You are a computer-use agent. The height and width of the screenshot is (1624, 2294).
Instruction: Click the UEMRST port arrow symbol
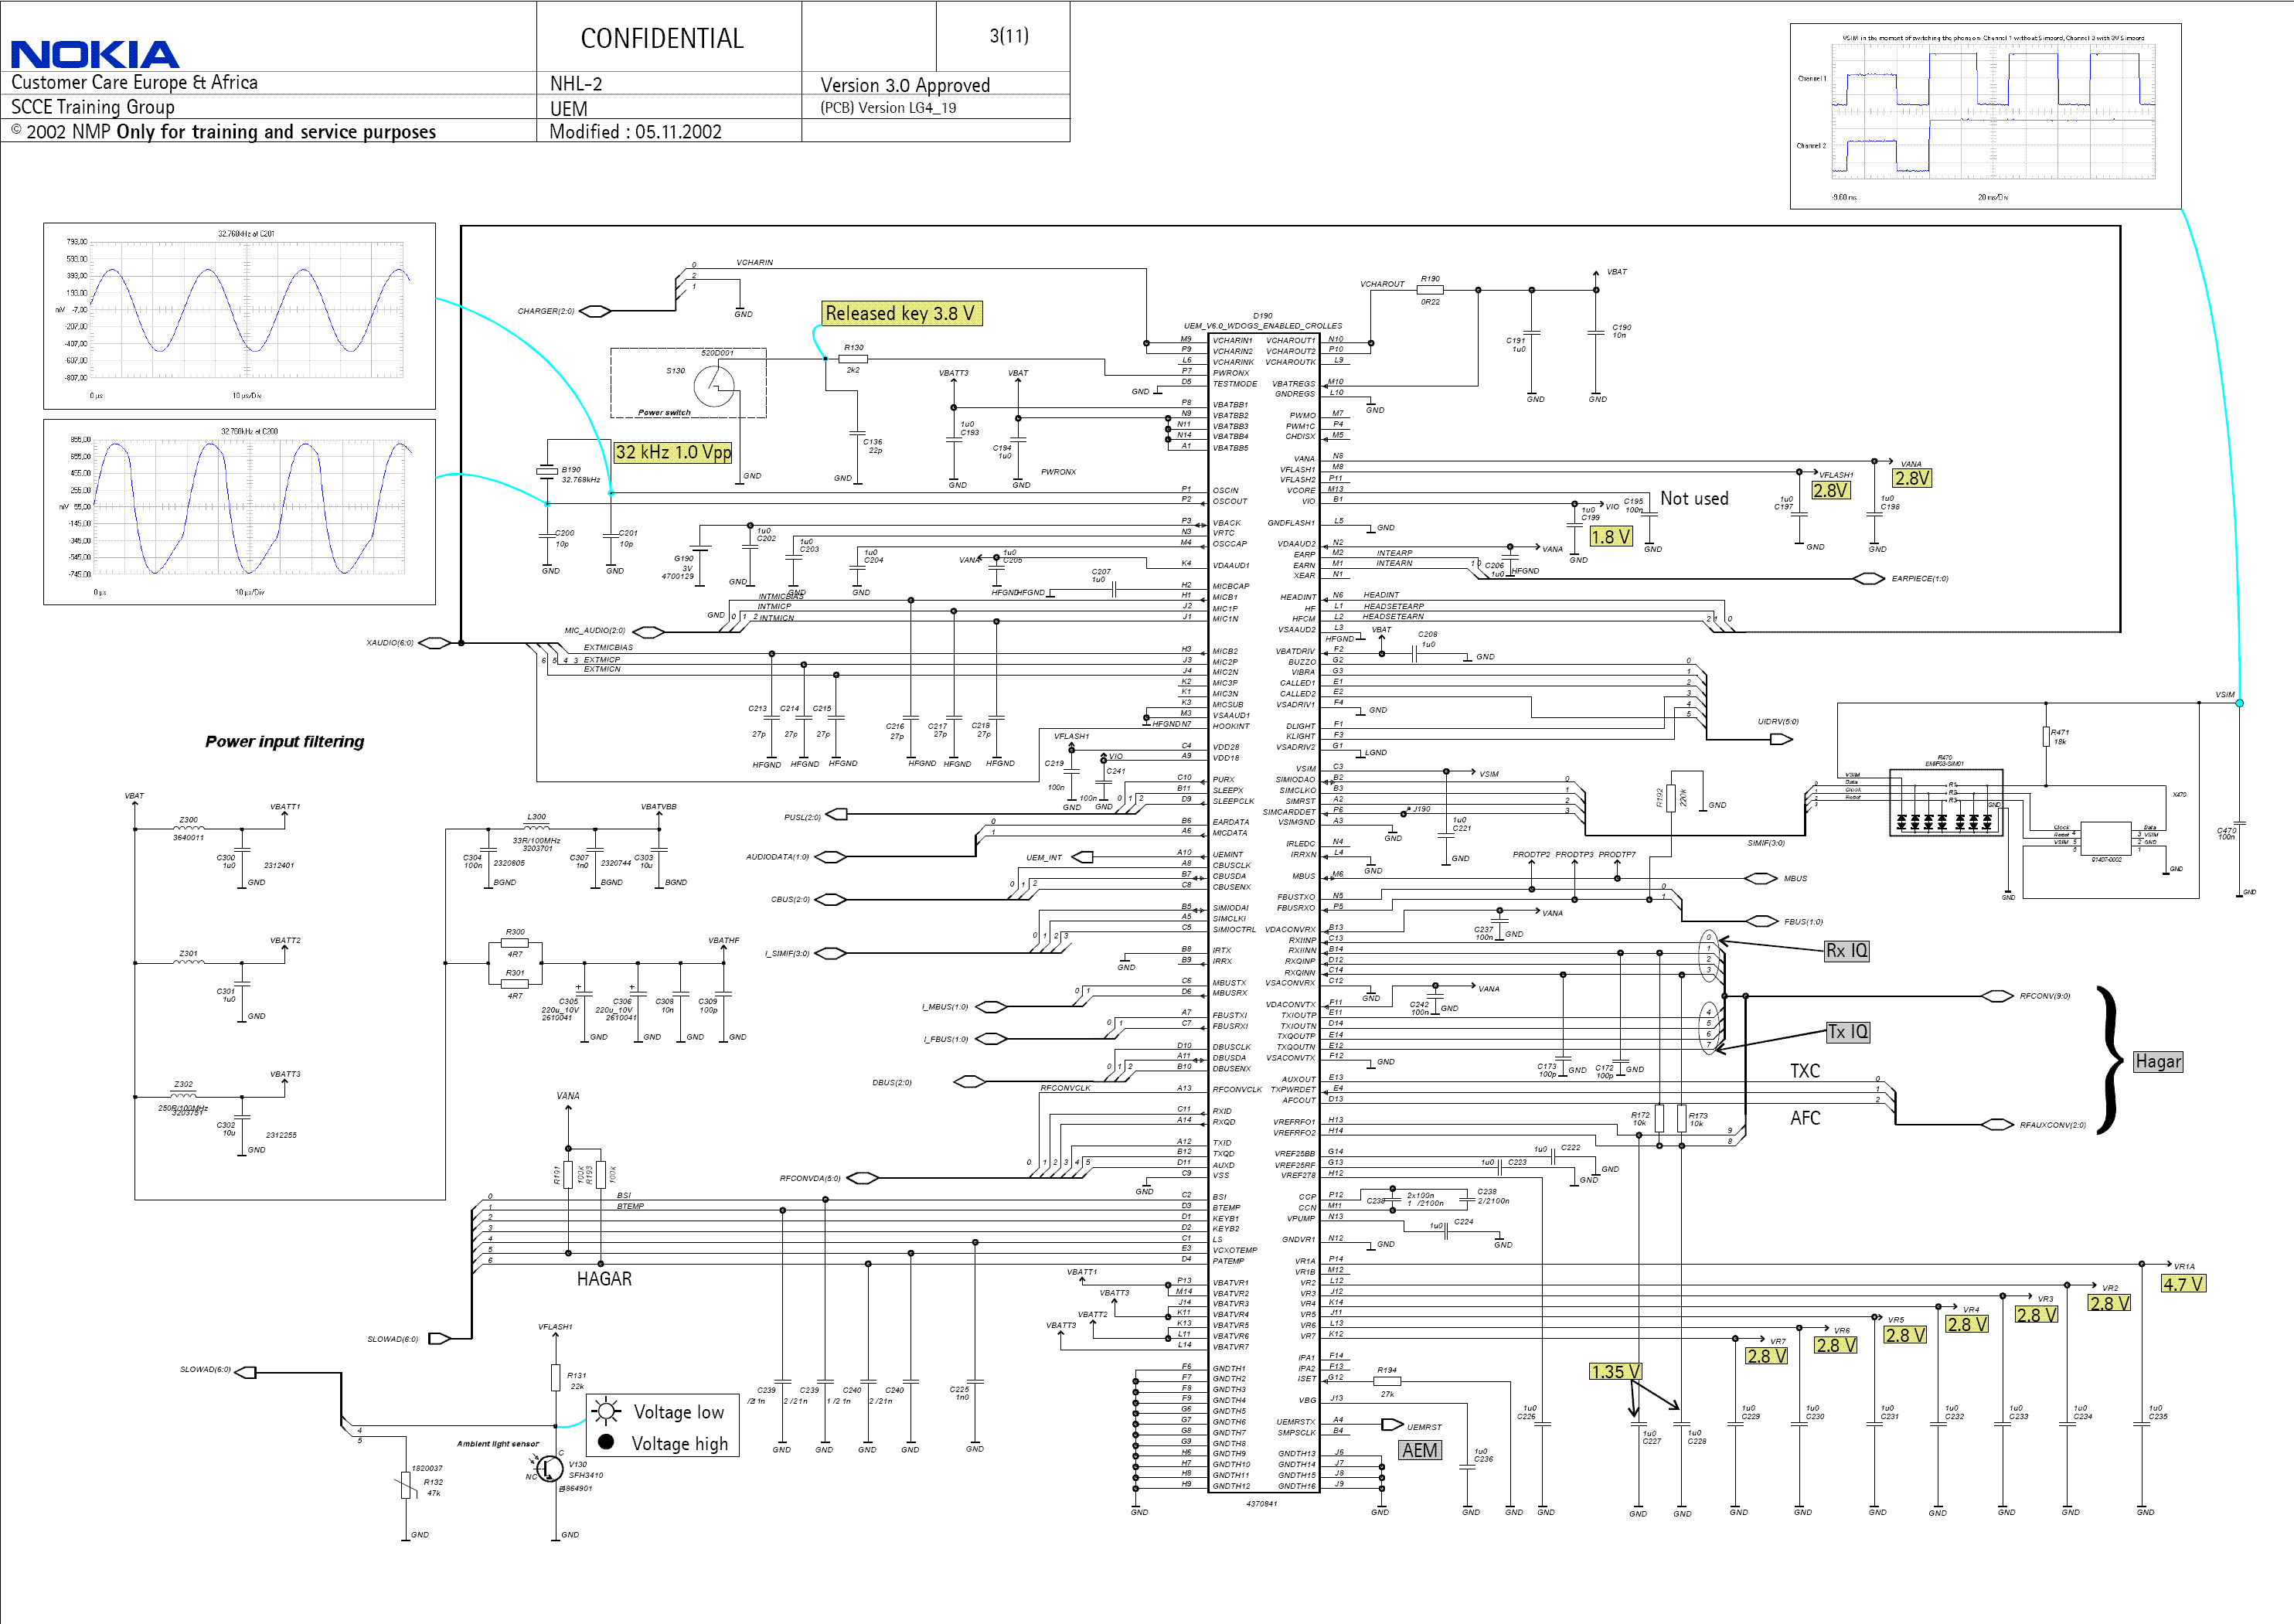1392,1424
